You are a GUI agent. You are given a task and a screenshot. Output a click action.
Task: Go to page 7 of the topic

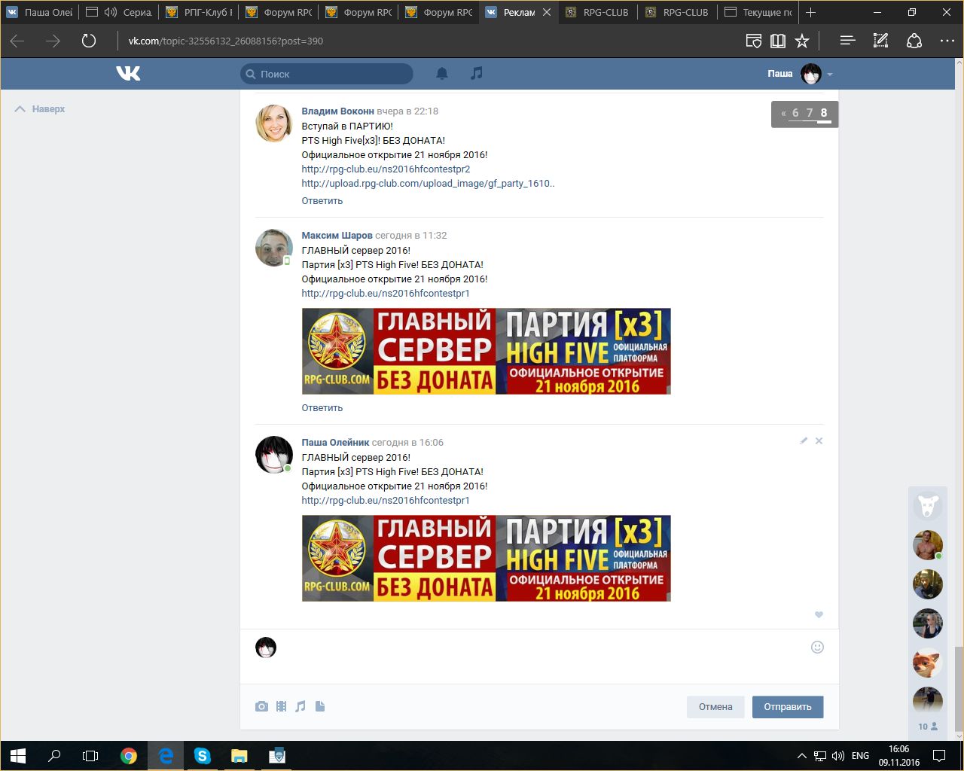[810, 113]
